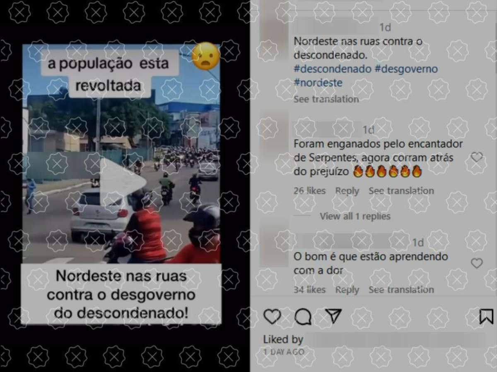497x372 pixels.
Task: Share post via paper plane icon
Action: pos(333,316)
